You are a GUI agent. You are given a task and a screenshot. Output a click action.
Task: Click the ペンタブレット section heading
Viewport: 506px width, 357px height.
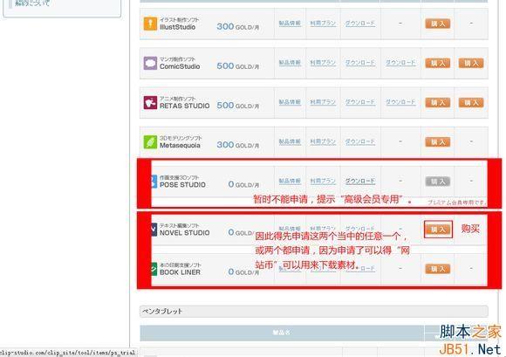(x=162, y=312)
